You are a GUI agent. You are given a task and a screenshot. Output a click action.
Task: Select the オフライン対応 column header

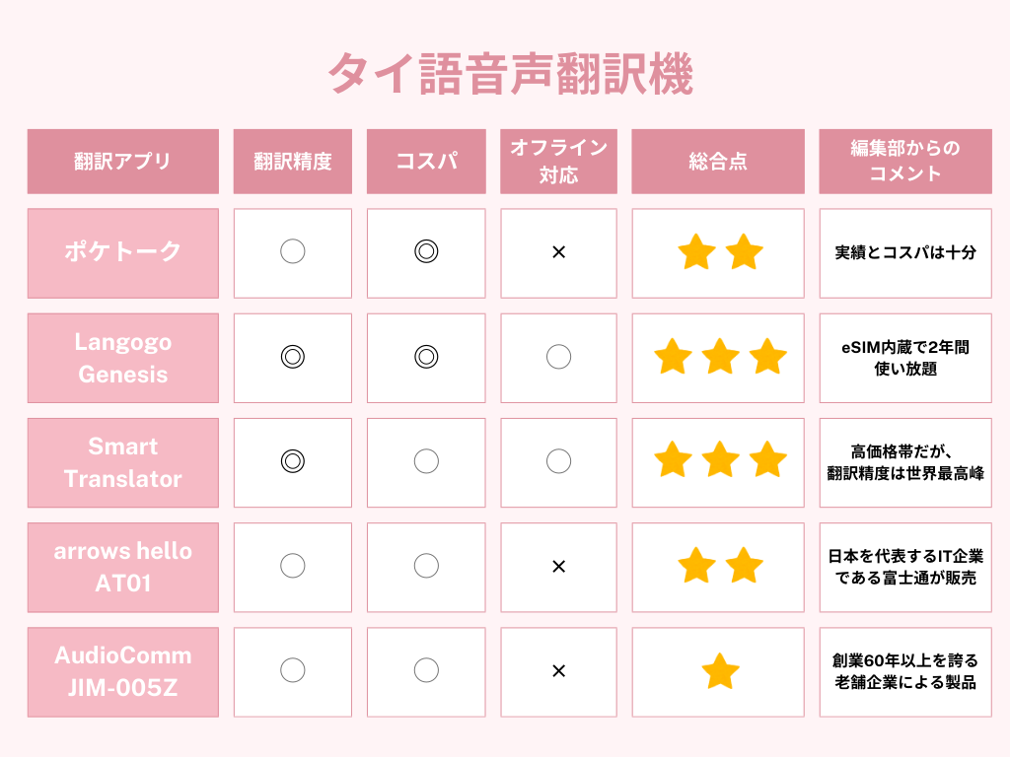click(558, 162)
